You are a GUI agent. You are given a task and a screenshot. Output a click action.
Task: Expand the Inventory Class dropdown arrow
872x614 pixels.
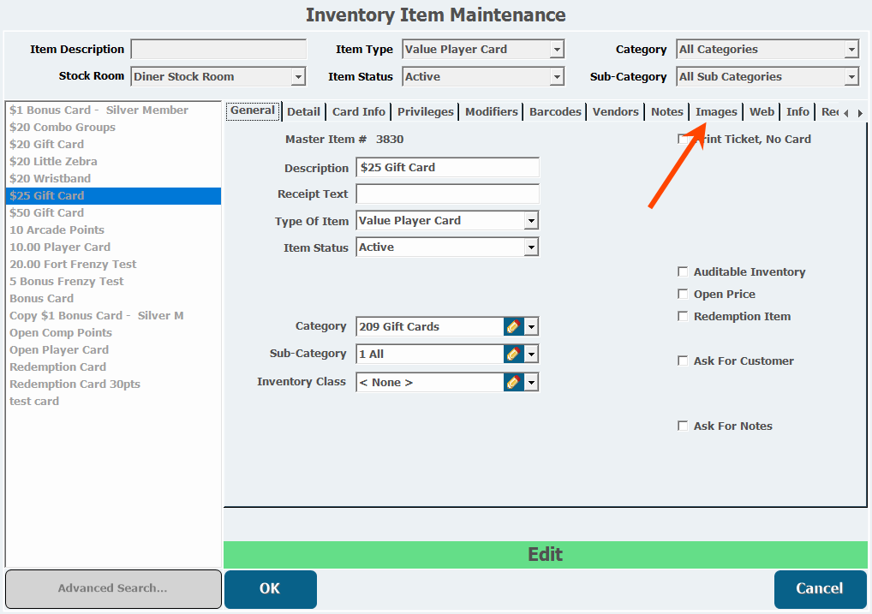pyautogui.click(x=531, y=382)
